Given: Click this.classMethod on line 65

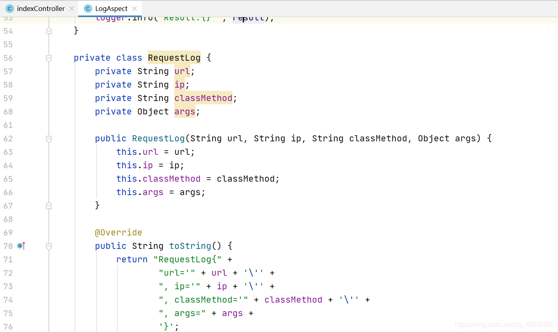Looking at the screenshot, I should pyautogui.click(x=158, y=179).
